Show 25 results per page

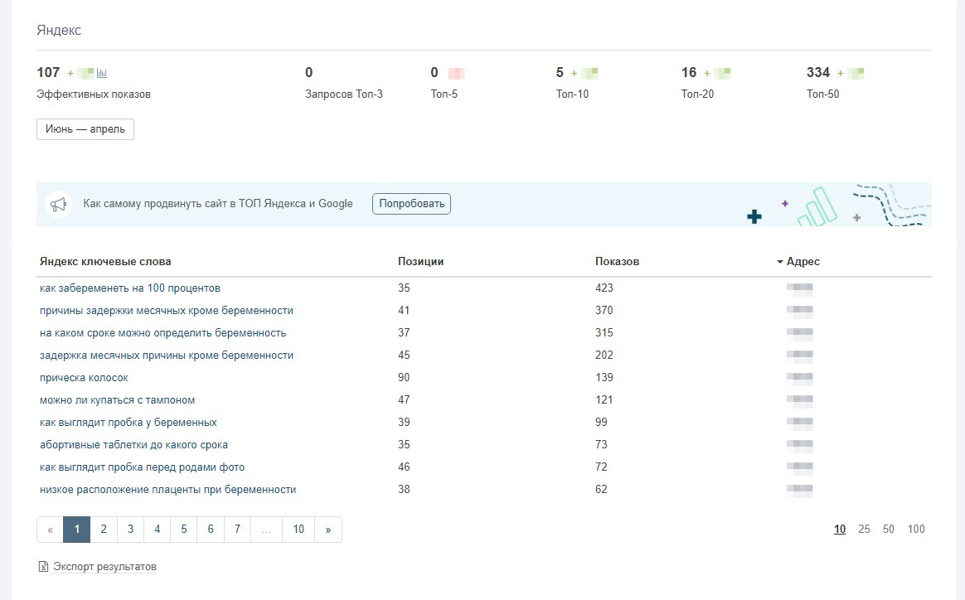pos(864,530)
